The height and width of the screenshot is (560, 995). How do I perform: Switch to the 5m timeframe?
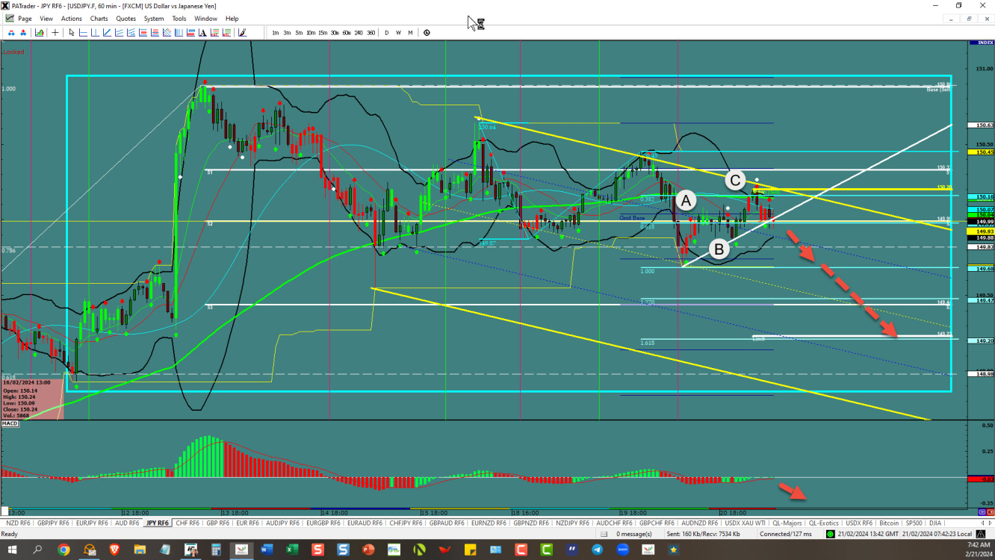click(299, 32)
